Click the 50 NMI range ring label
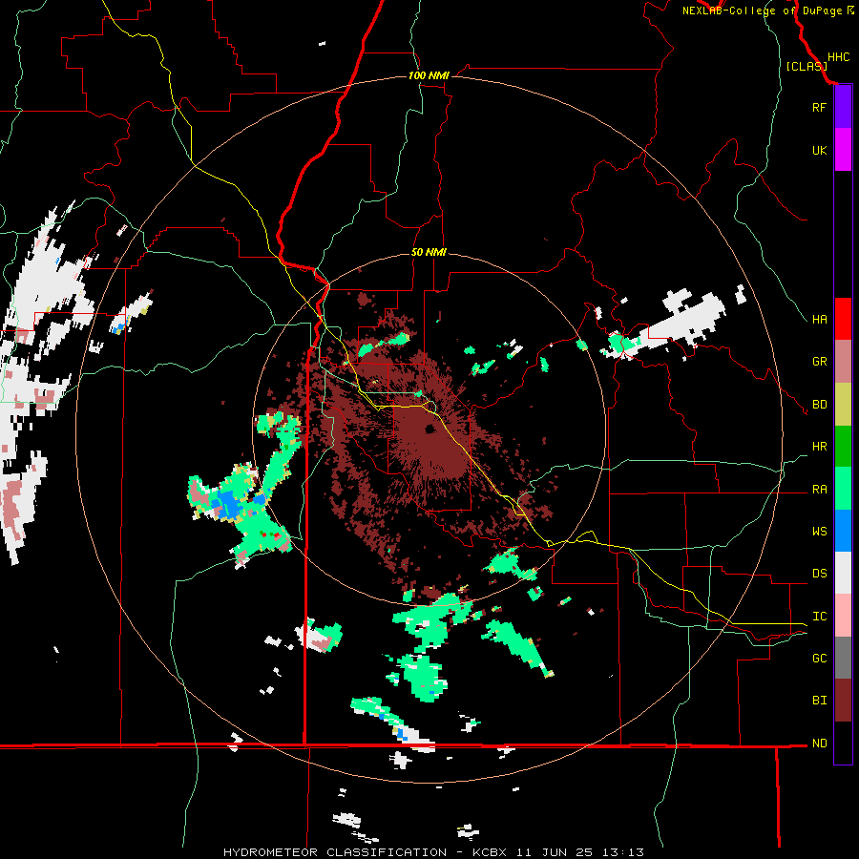 point(429,252)
